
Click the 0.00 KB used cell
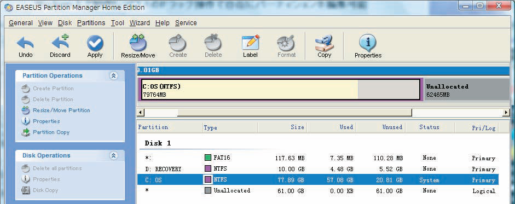coord(342,191)
